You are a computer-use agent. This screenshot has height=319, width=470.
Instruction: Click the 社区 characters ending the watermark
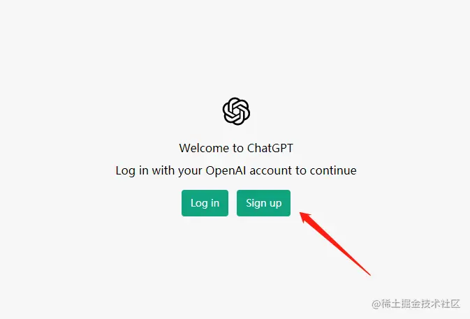coord(450,304)
